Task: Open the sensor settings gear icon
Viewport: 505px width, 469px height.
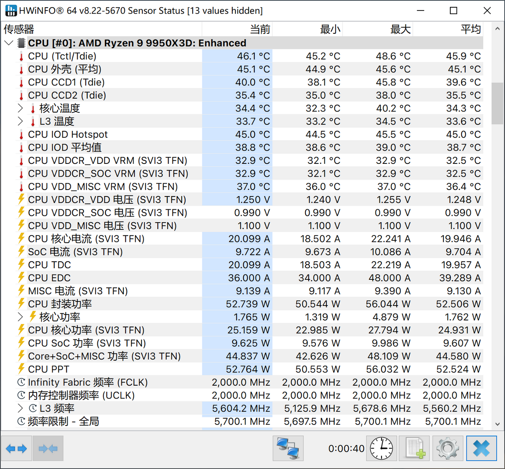Action: [x=447, y=448]
